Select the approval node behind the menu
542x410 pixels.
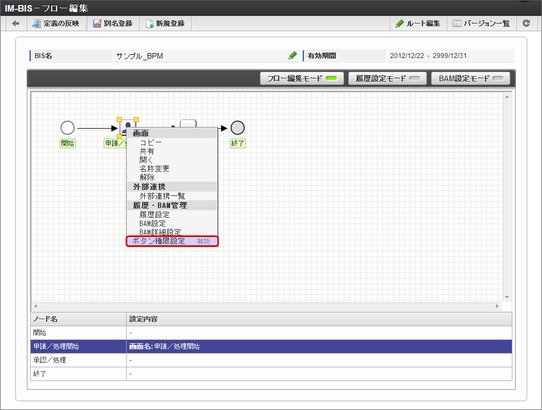point(188,123)
